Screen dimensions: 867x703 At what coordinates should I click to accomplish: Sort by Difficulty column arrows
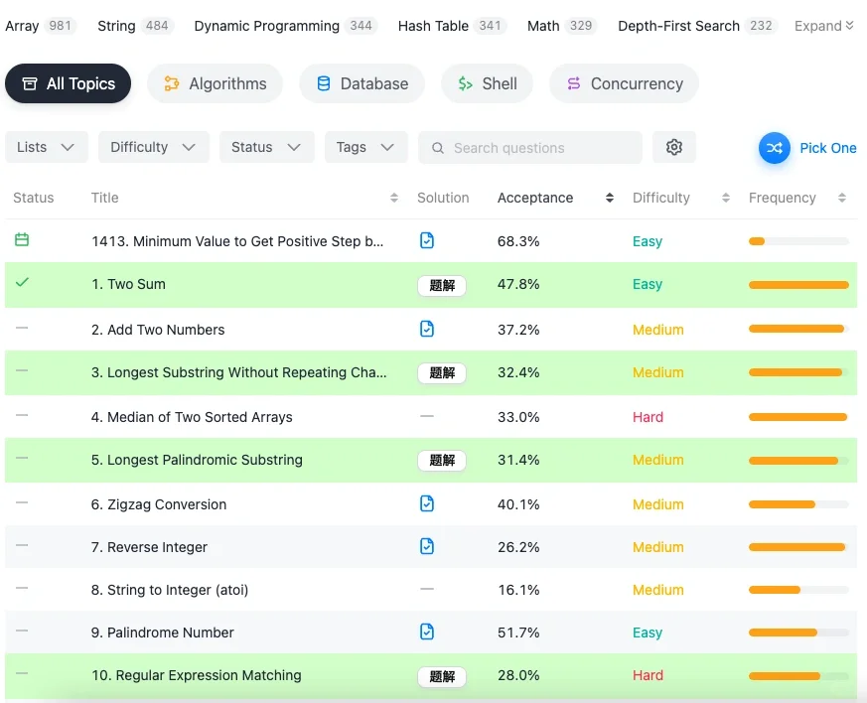click(x=725, y=198)
